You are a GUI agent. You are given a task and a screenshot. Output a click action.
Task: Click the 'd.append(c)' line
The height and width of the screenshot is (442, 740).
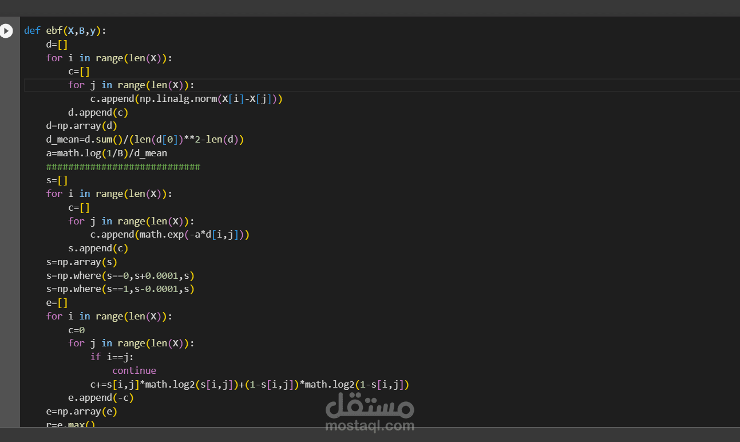tap(98, 112)
